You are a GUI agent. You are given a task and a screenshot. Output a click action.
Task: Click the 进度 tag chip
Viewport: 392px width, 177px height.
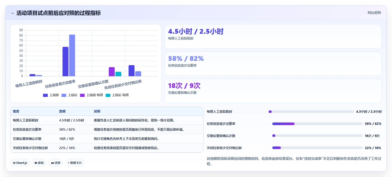[x=56, y=163]
